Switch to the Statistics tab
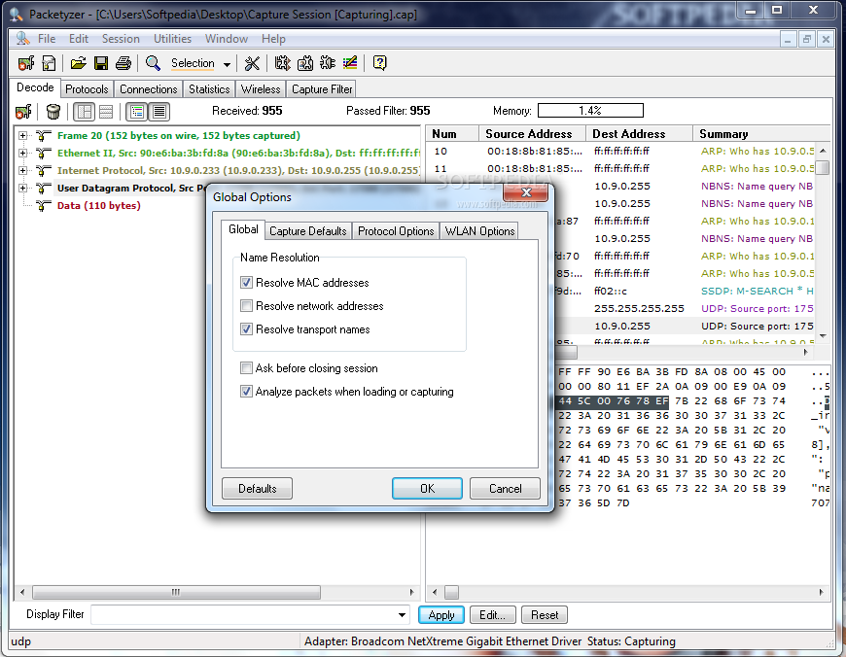The height and width of the screenshot is (657, 846). pos(209,89)
